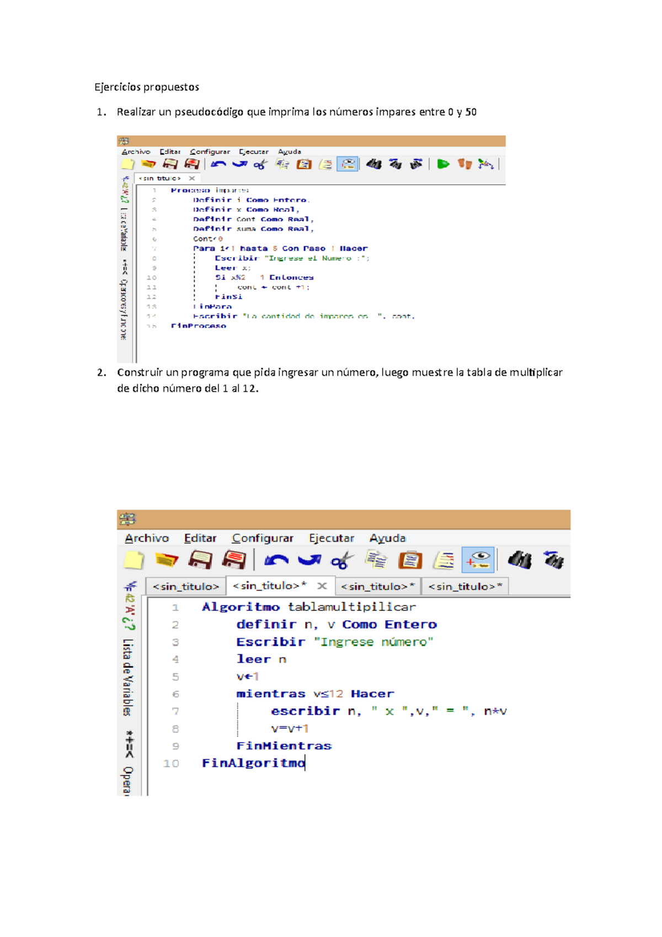Image resolution: width=662 pixels, height=937 pixels.
Task: Toggle the Lista de Variables side panel, lower window
Action: [x=127, y=677]
